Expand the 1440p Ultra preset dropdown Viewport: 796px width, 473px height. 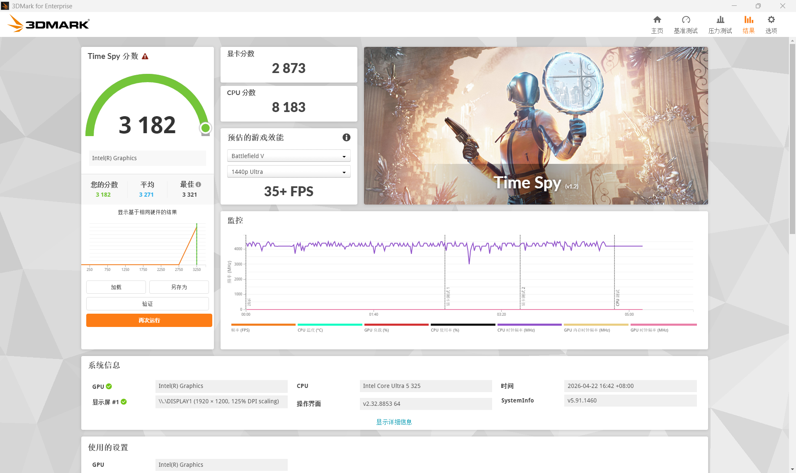click(289, 172)
